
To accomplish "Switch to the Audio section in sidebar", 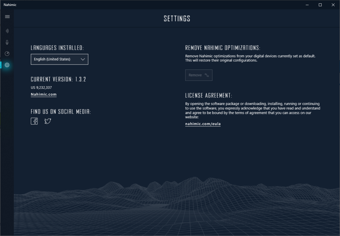I will (x=7, y=31).
